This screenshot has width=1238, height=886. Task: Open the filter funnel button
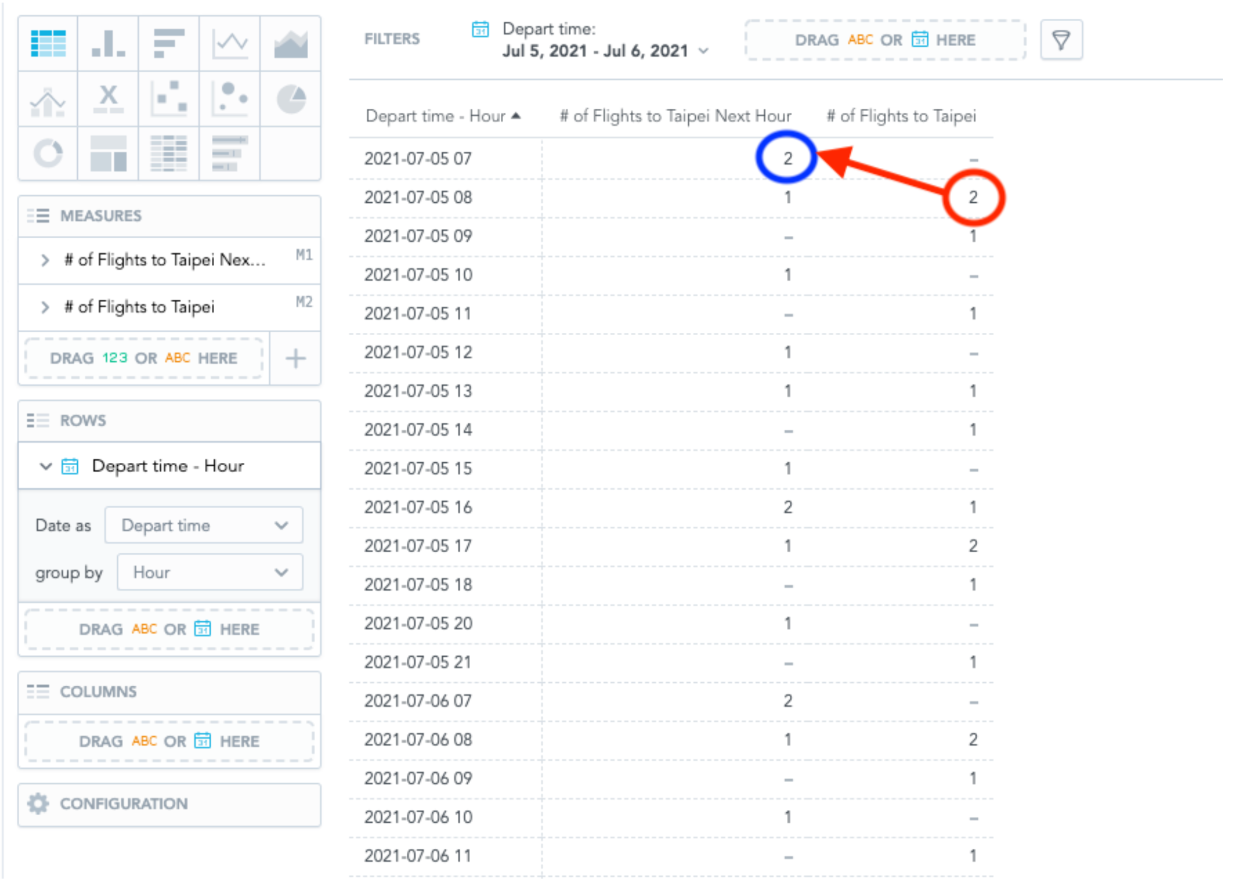pos(1061,40)
